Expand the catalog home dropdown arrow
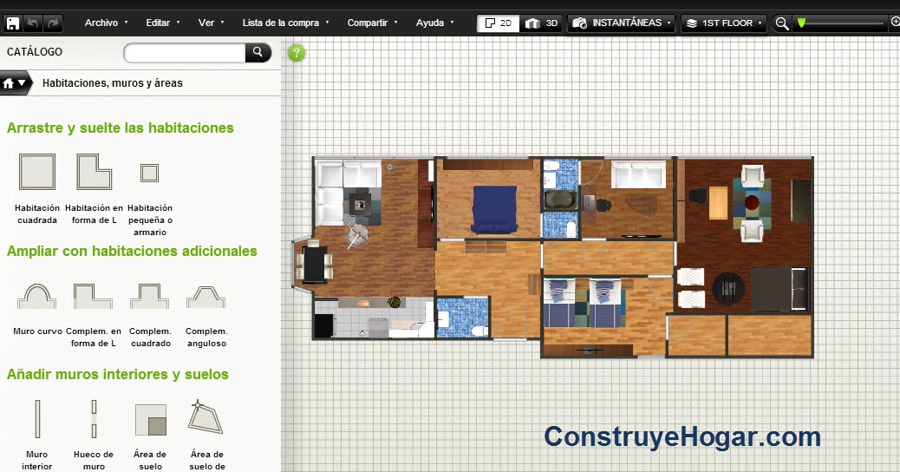 click(x=22, y=83)
